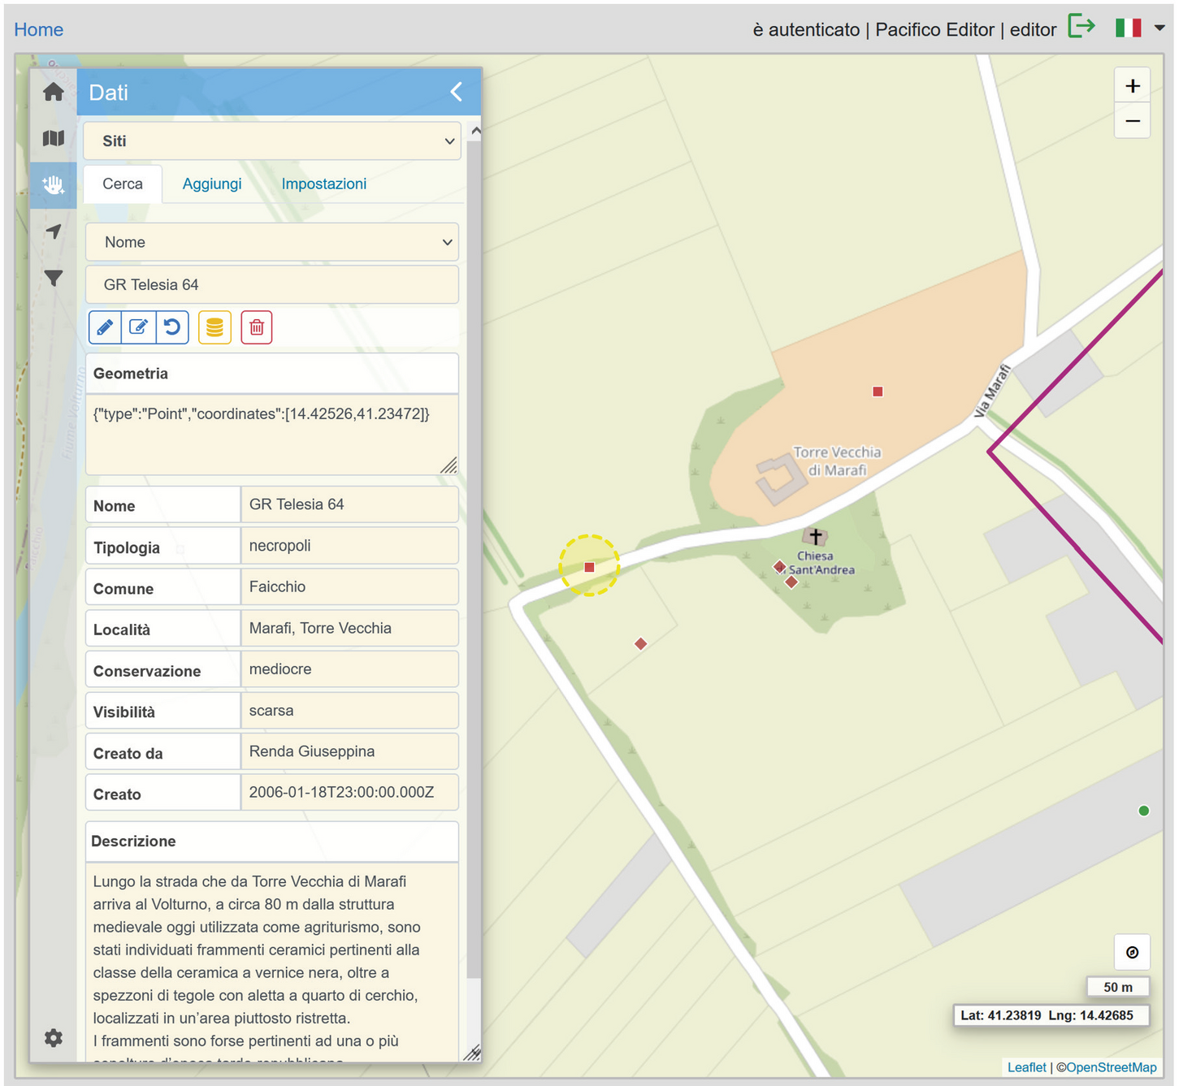Click Località value Marafi, Torre Vecchia

tap(349, 628)
